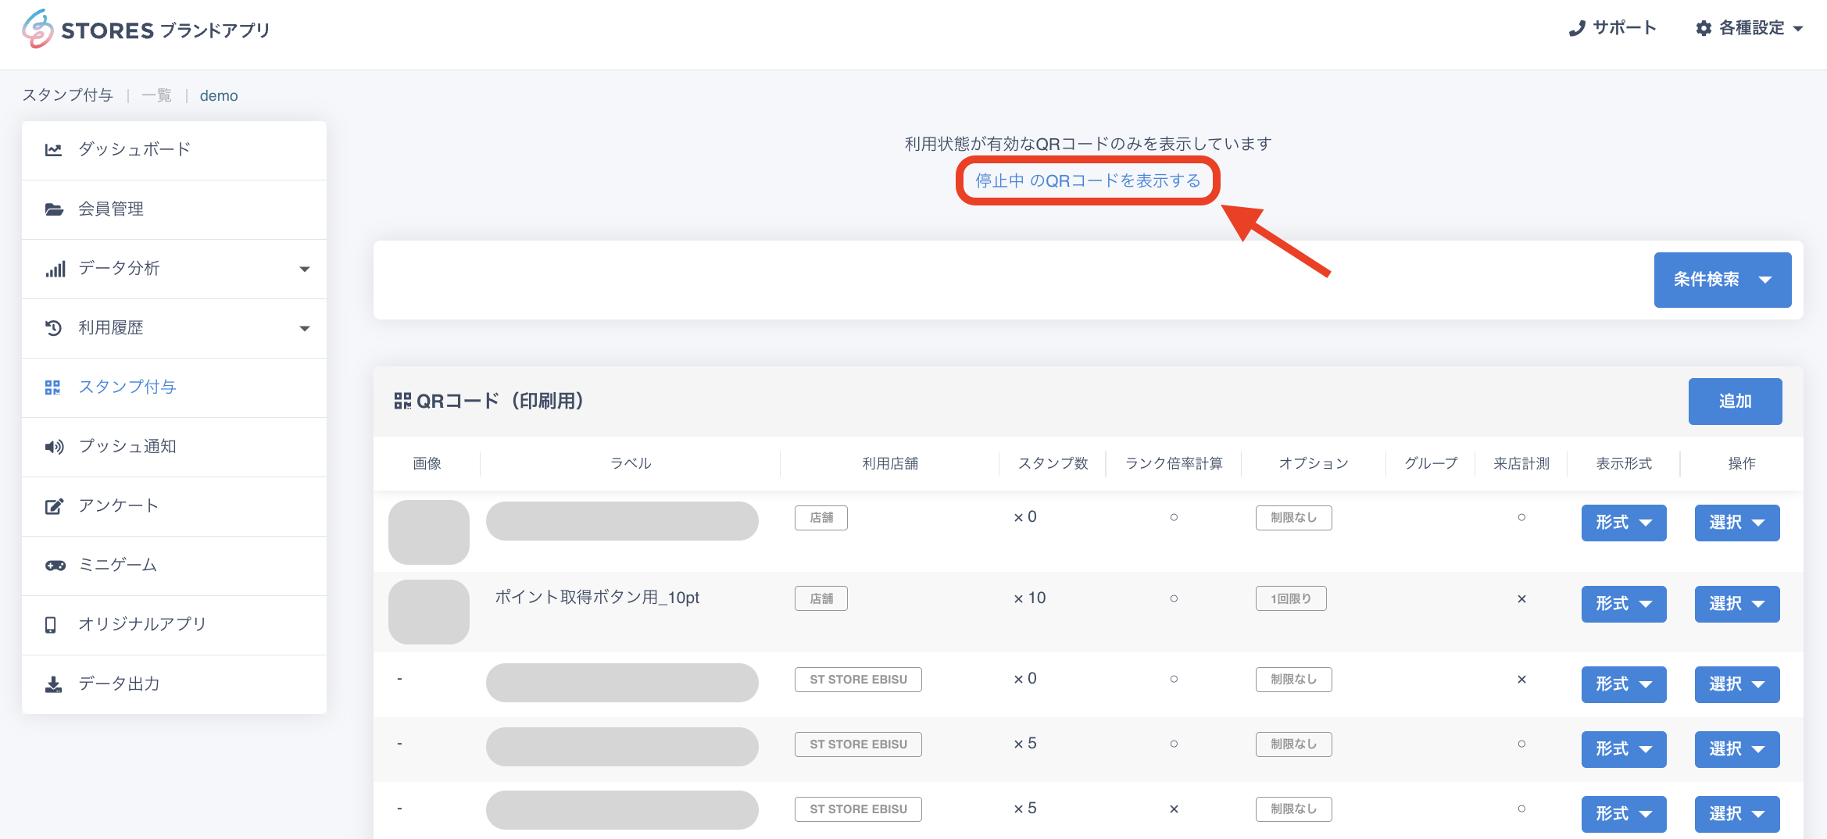
Task: Click the 利用店舗 column header
Action: tap(890, 463)
